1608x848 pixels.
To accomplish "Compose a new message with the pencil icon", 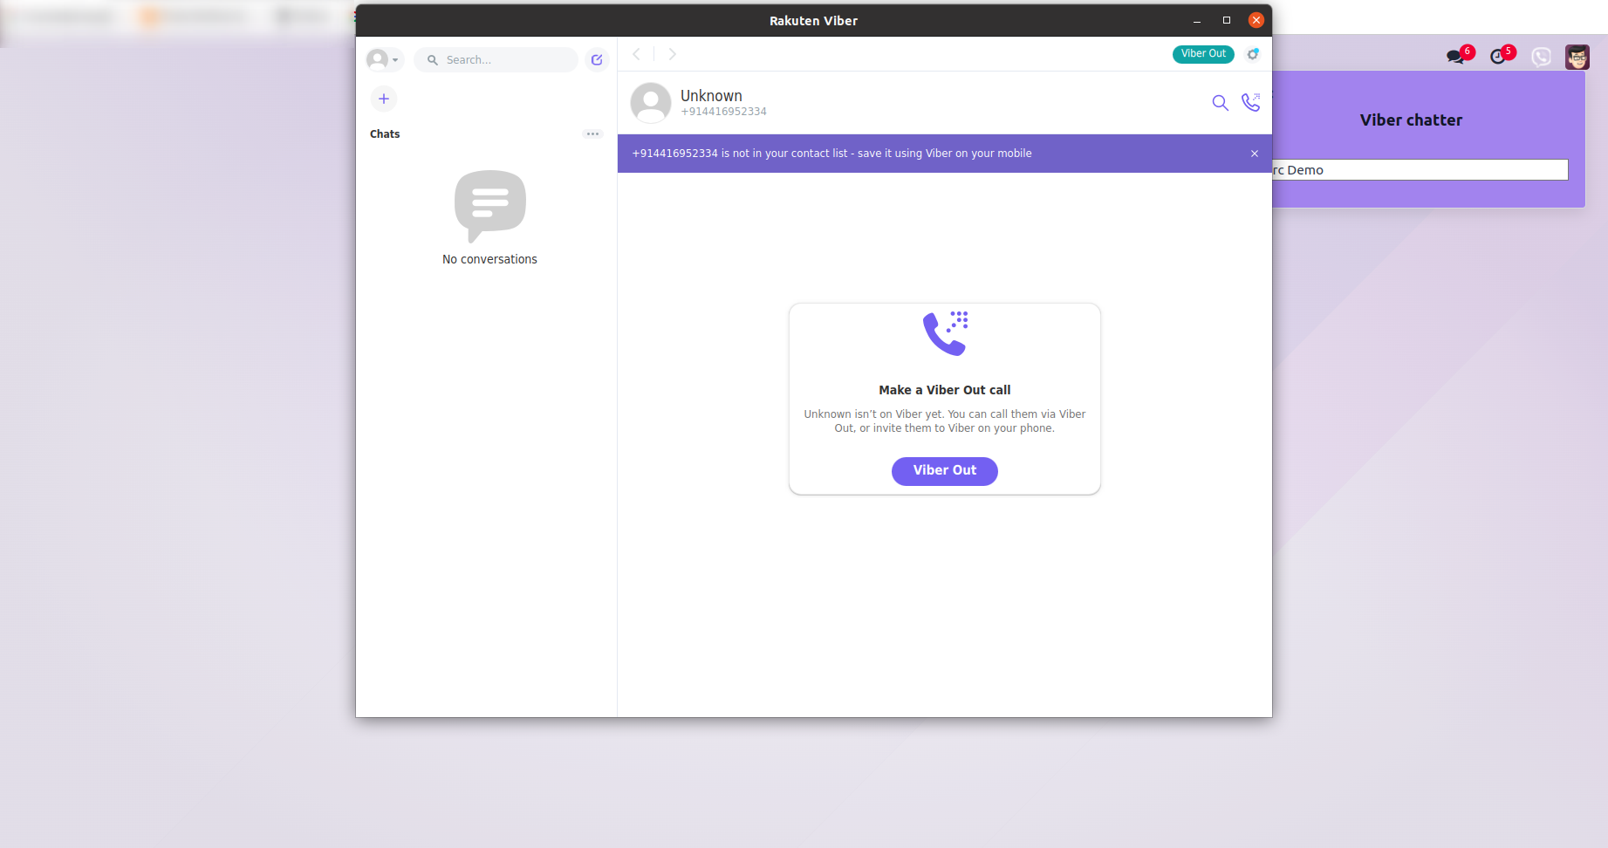I will pyautogui.click(x=597, y=59).
